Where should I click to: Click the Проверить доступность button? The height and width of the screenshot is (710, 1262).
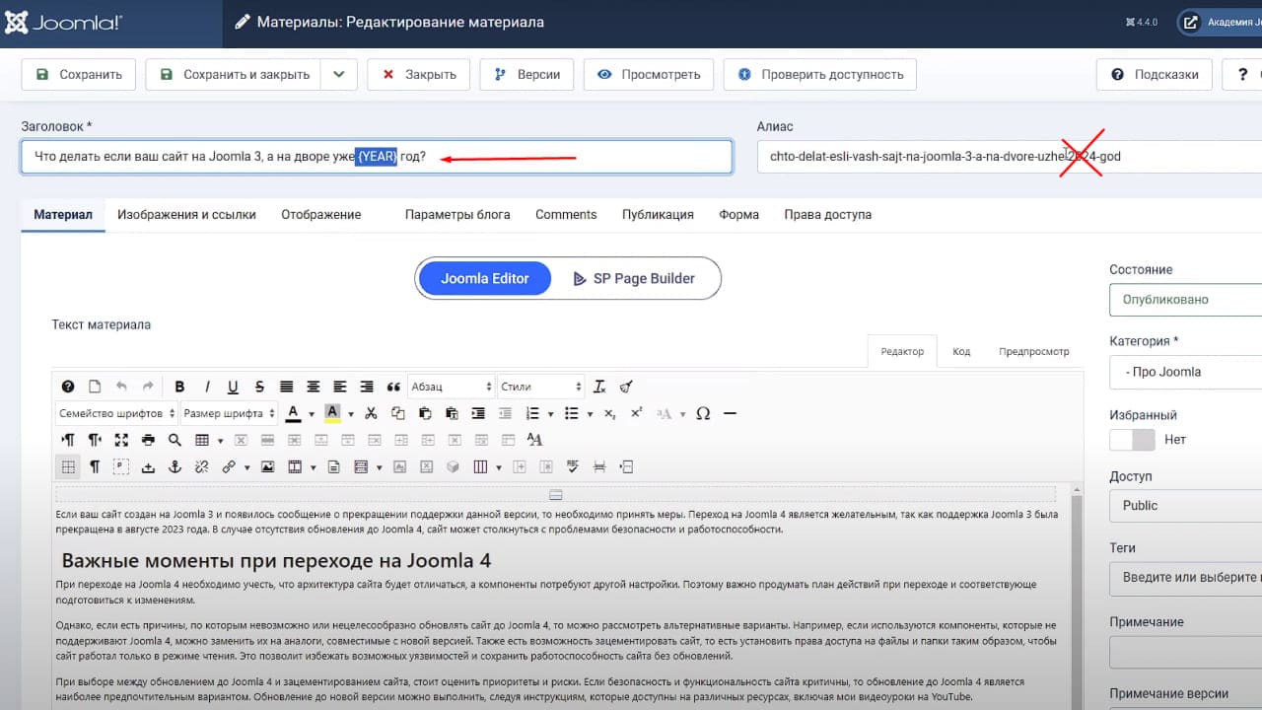click(x=820, y=74)
